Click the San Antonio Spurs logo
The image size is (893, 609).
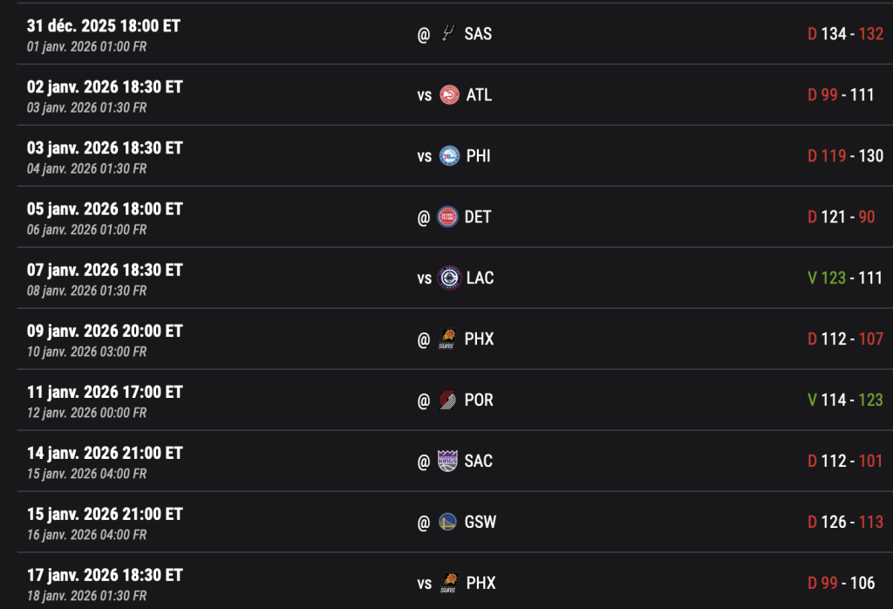[447, 34]
